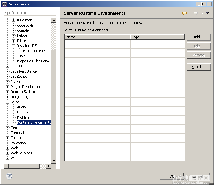Click the Remove button
The image size is (214, 185).
tap(199, 55)
